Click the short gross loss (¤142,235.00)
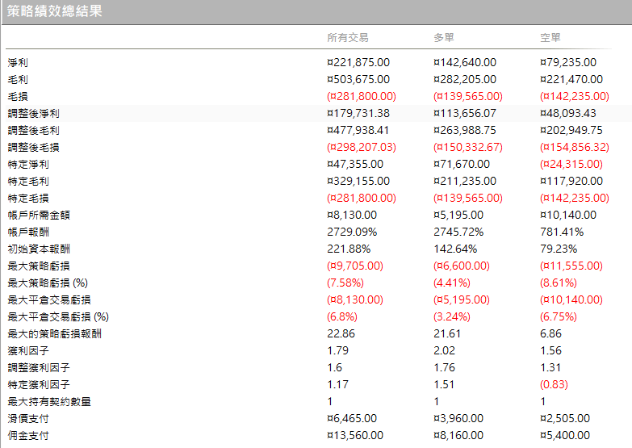The image size is (632, 448). pos(575,96)
